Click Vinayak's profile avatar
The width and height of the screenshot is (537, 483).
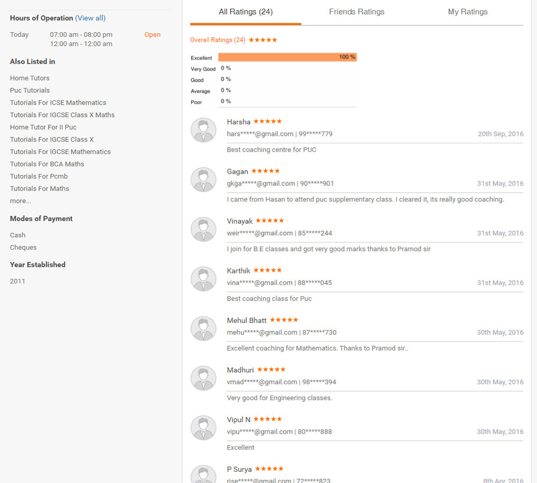[x=204, y=229]
